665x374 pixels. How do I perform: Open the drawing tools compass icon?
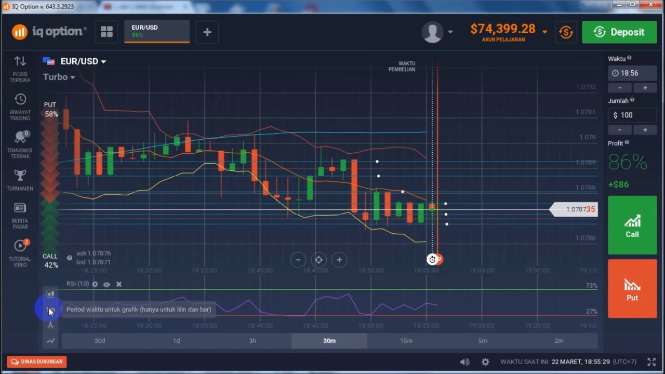pyautogui.click(x=50, y=325)
